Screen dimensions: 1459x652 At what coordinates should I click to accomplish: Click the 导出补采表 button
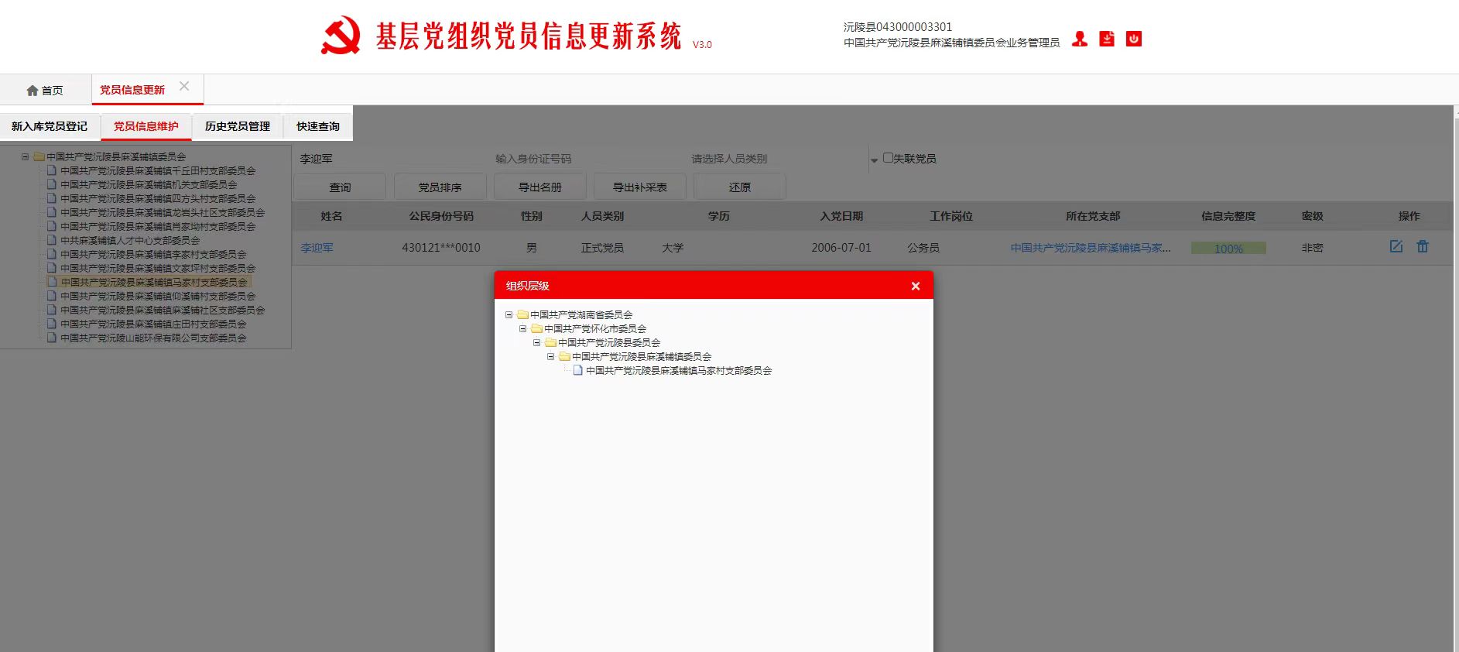point(639,187)
